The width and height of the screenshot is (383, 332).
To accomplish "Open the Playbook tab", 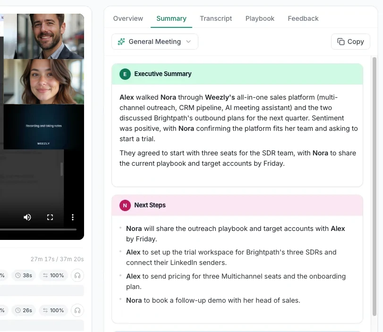I will [x=260, y=18].
